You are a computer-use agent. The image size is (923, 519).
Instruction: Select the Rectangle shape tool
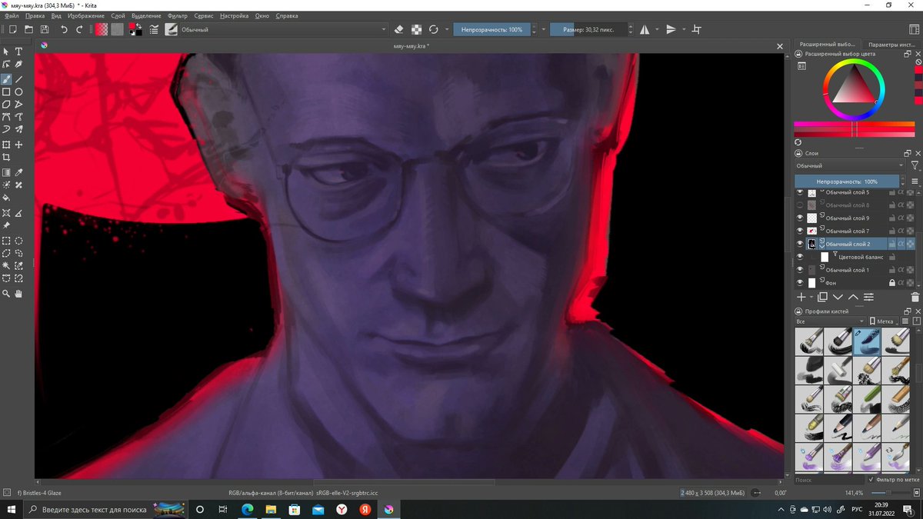pyautogui.click(x=6, y=91)
